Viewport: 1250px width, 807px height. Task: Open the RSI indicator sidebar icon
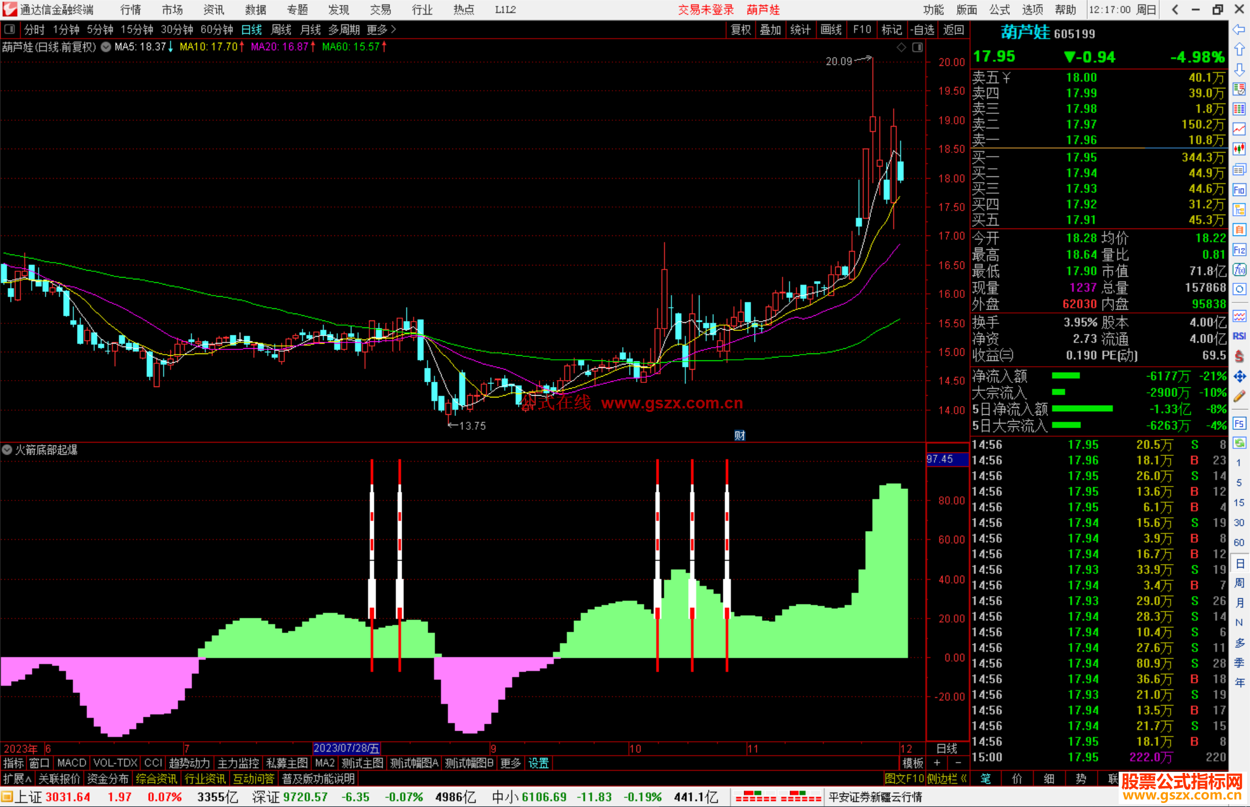click(1239, 336)
